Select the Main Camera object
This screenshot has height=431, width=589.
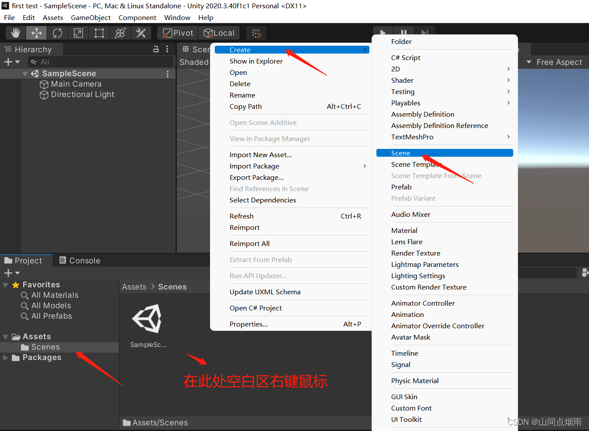tap(71, 84)
